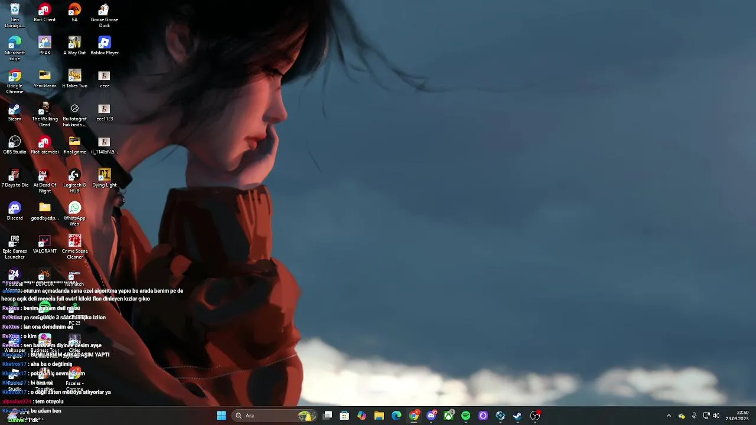Switch to Google Chrome on the taskbar
Viewport: 756px width, 425px height.
(x=414, y=416)
